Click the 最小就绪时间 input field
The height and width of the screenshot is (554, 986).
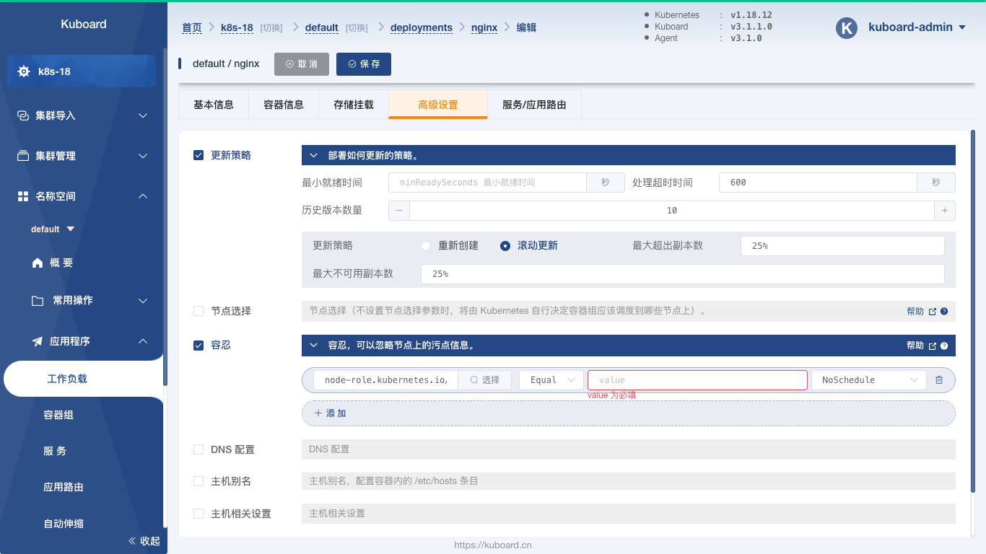(487, 183)
